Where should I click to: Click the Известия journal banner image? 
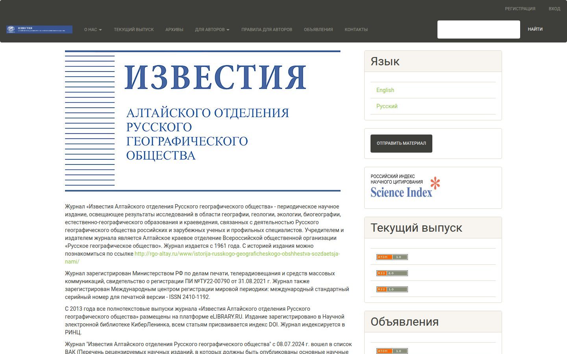pos(203,121)
